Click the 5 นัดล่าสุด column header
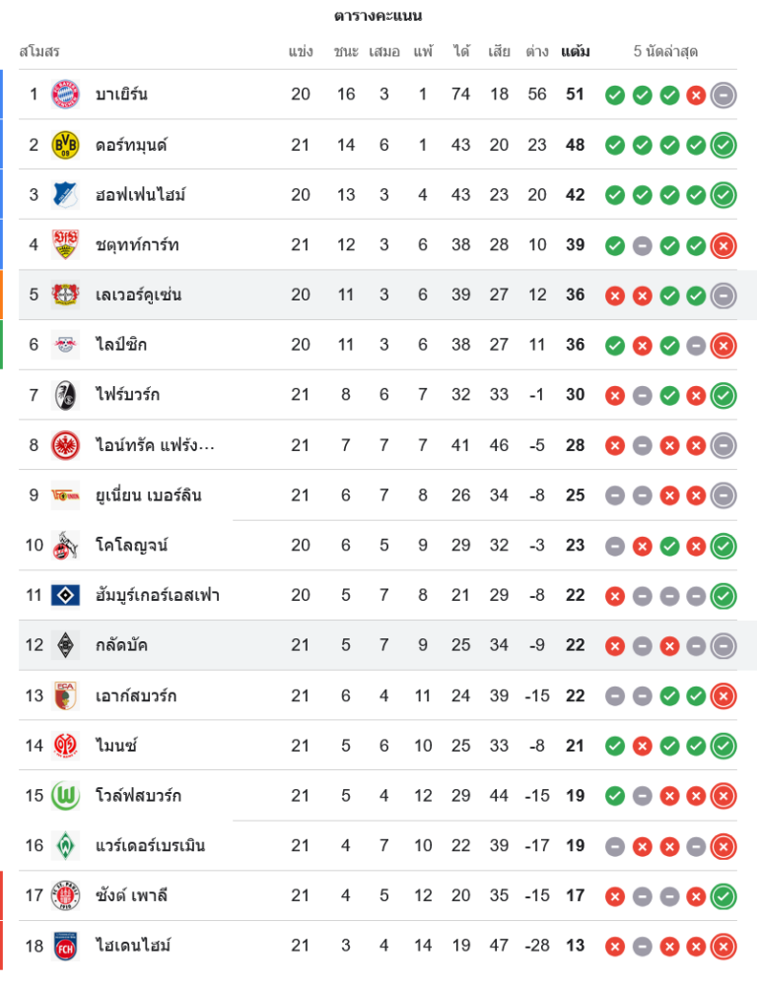Screen dimensions: 757x985 coord(665,51)
